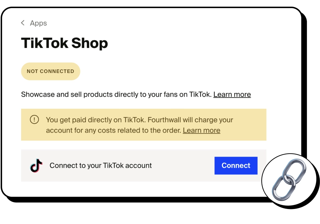Click the back chevron beside Apps

pyautogui.click(x=23, y=23)
